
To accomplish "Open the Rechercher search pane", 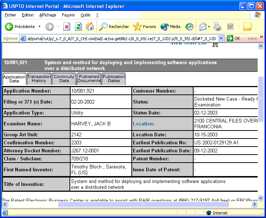I will [114, 27].
